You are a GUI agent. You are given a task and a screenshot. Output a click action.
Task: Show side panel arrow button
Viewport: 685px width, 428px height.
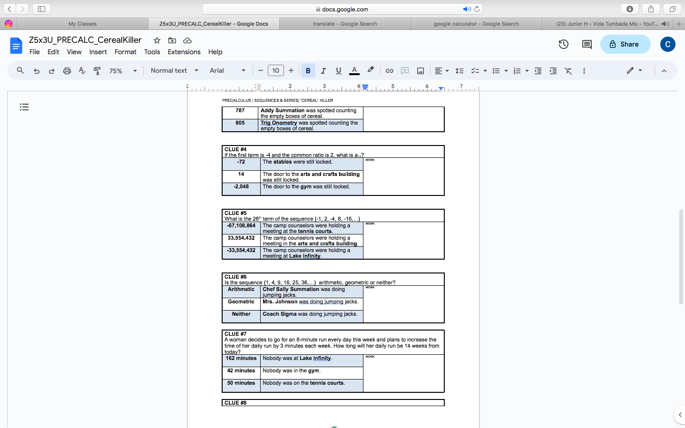[679, 415]
